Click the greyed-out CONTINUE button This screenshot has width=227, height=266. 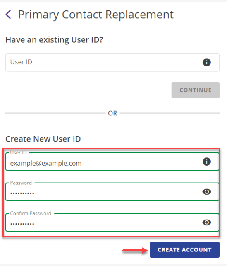point(196,90)
